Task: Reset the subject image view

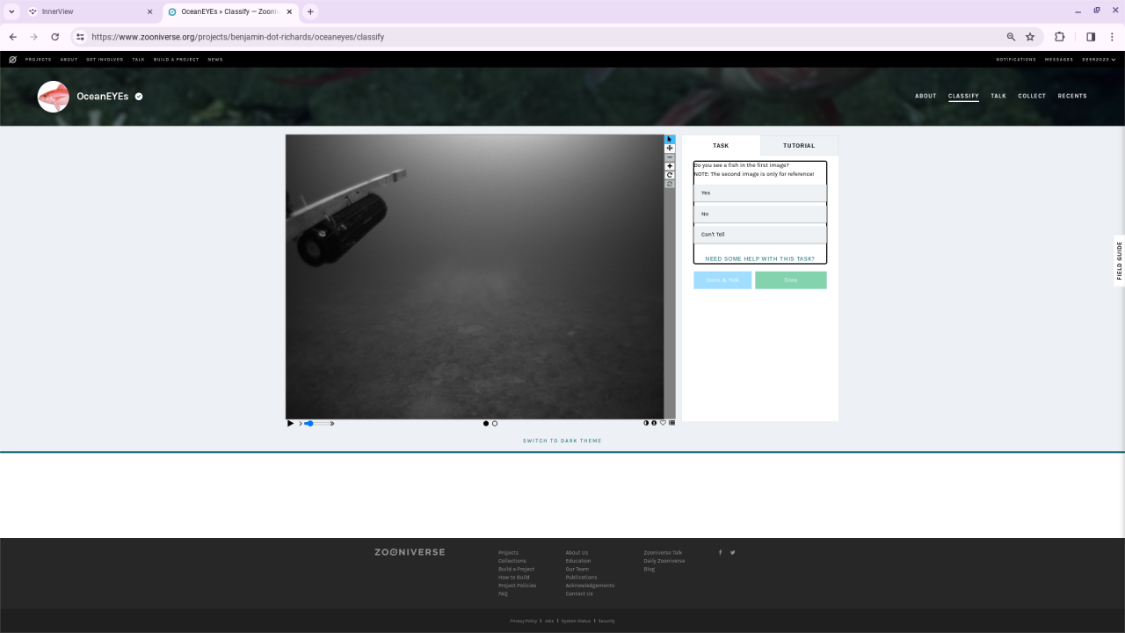Action: pyautogui.click(x=670, y=184)
